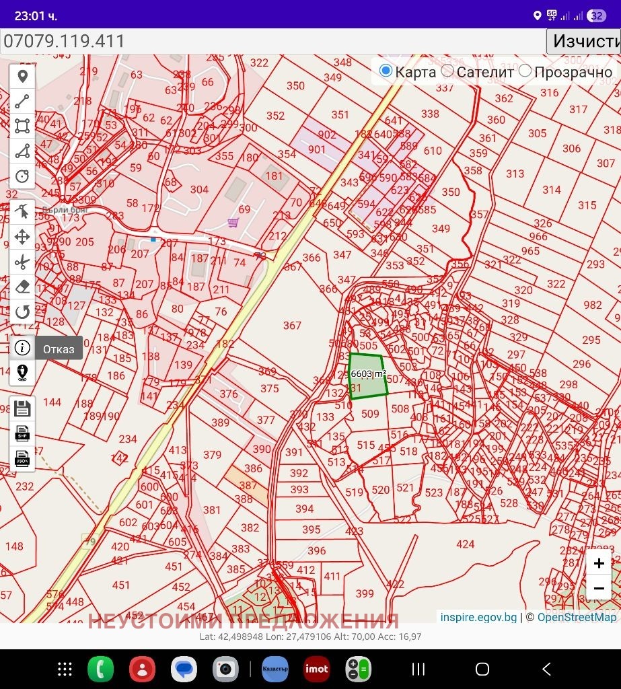This screenshot has width=621, height=689.
Task: Enable Прозрачно map mode
Action: 525,70
